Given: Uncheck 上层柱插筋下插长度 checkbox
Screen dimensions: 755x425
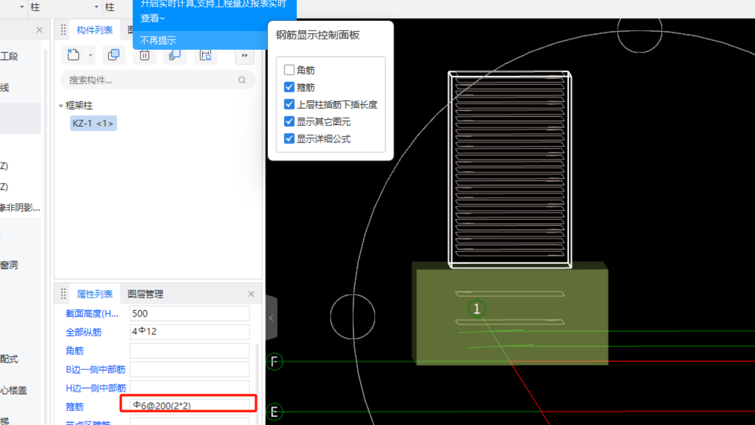Looking at the screenshot, I should tap(289, 104).
